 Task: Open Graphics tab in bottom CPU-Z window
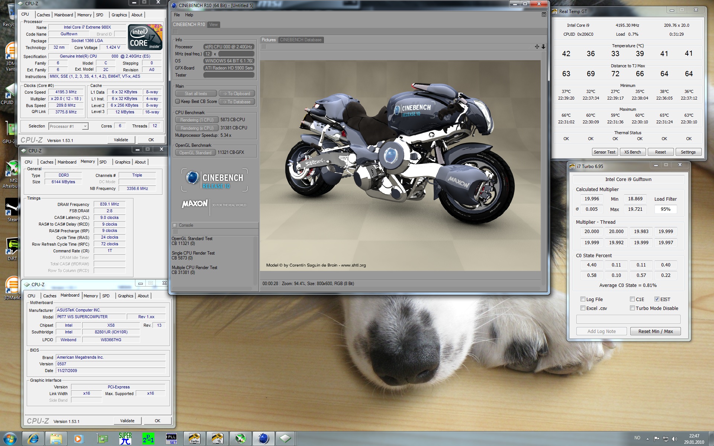pyautogui.click(x=125, y=296)
